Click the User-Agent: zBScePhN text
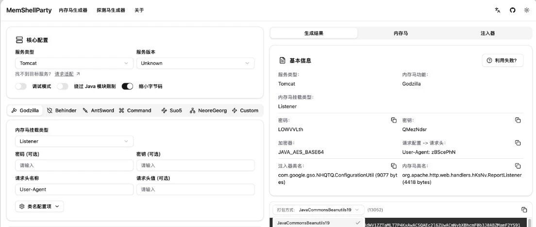This screenshot has width=536, height=227. (x=429, y=152)
